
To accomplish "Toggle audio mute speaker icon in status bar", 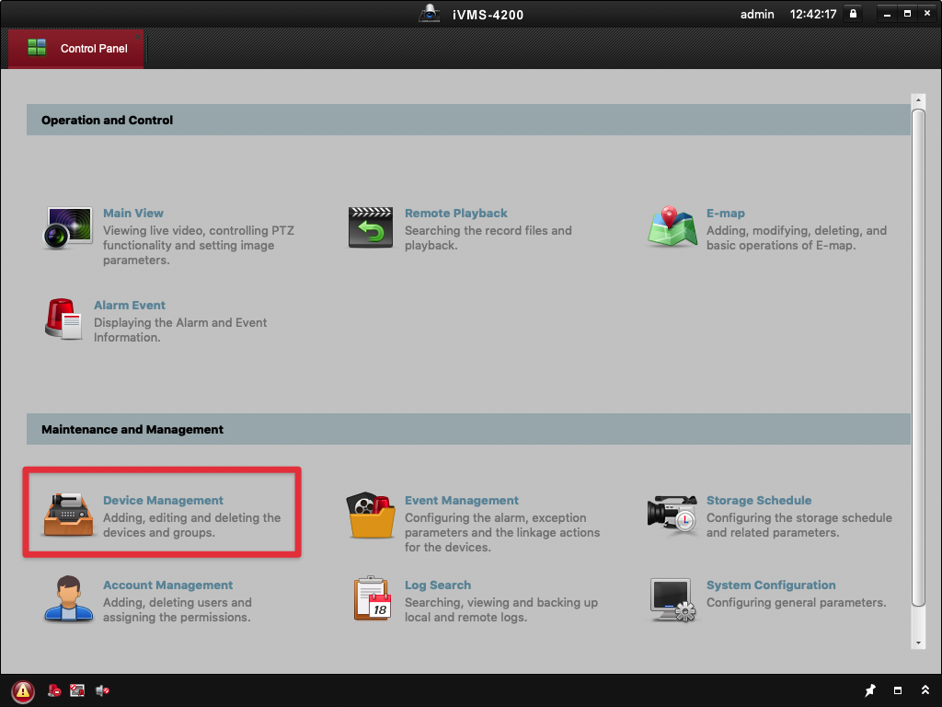I will [x=102, y=690].
